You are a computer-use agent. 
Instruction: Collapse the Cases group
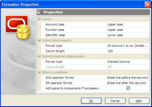39,19
